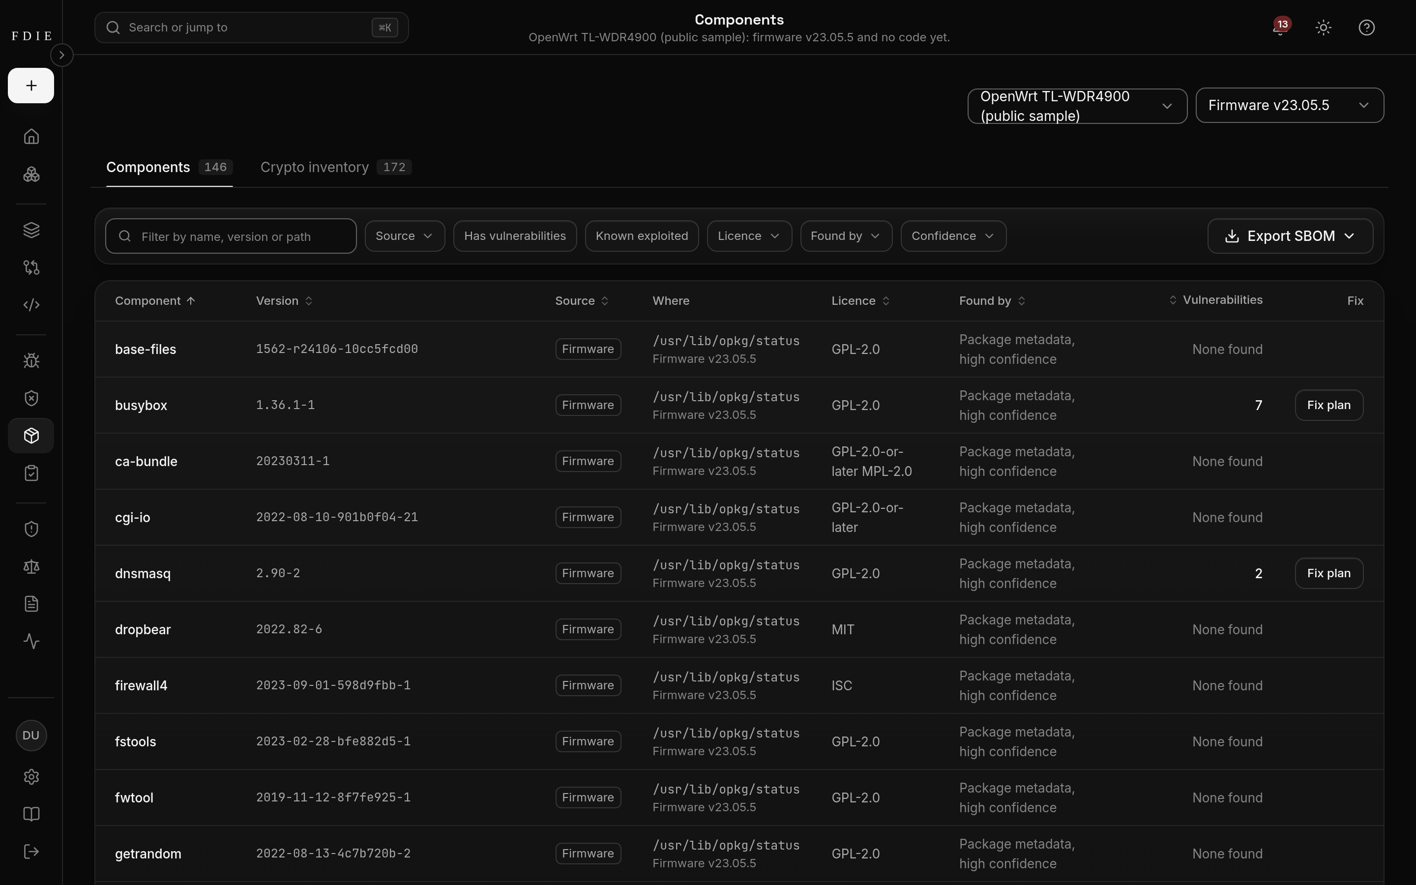Open the Found by filter dropdown
Image resolution: width=1416 pixels, height=885 pixels.
(x=846, y=236)
